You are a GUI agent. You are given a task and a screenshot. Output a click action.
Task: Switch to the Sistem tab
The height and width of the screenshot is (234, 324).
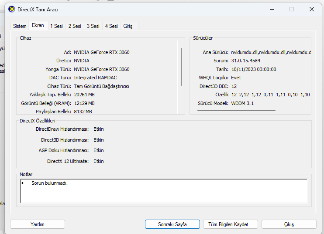(20, 26)
